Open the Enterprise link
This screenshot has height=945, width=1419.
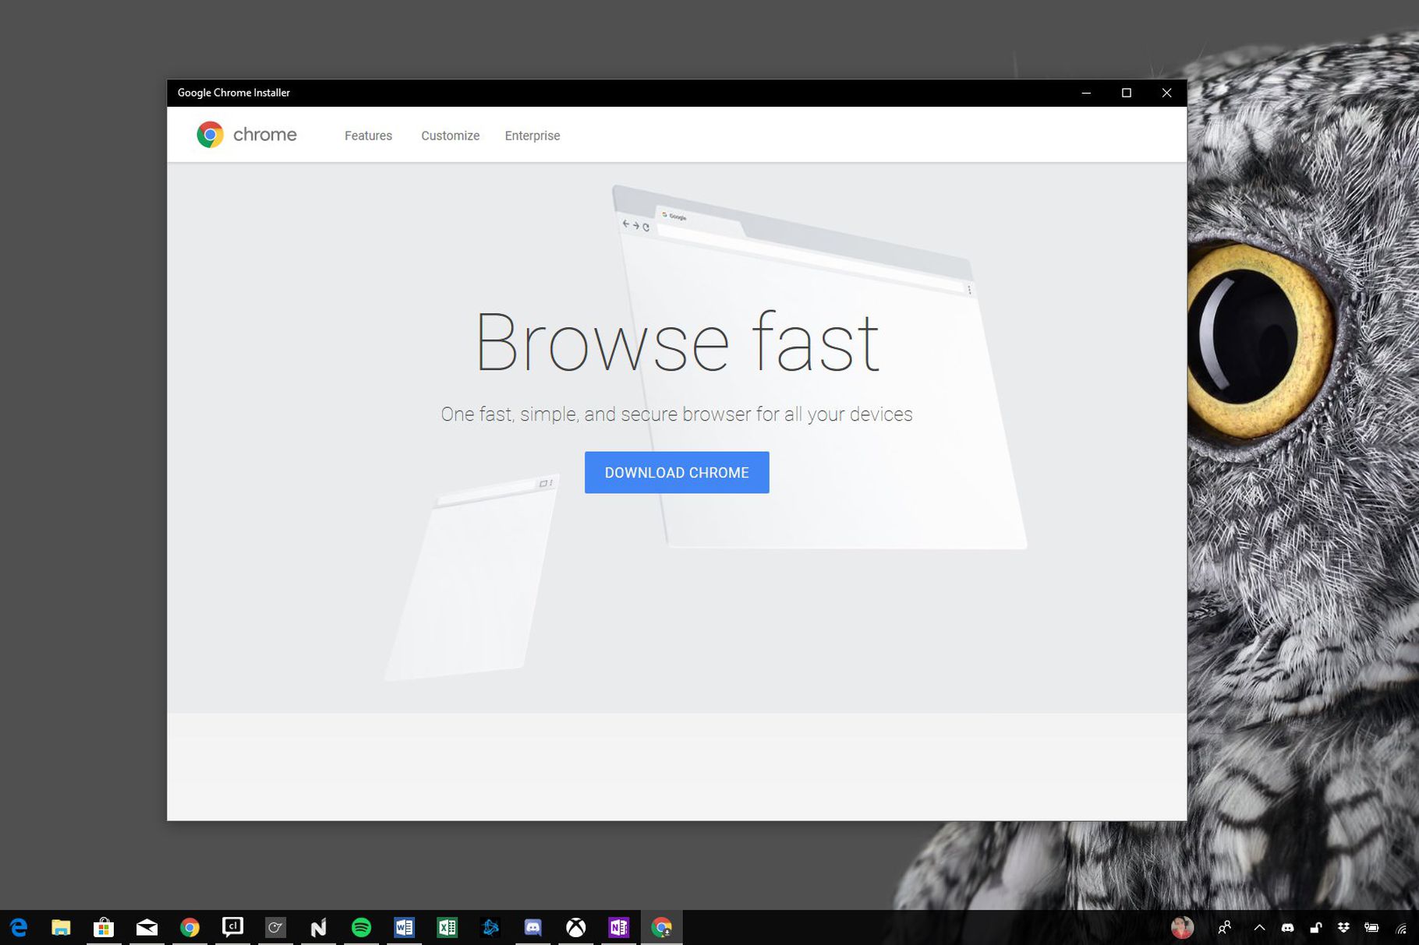coord(533,136)
